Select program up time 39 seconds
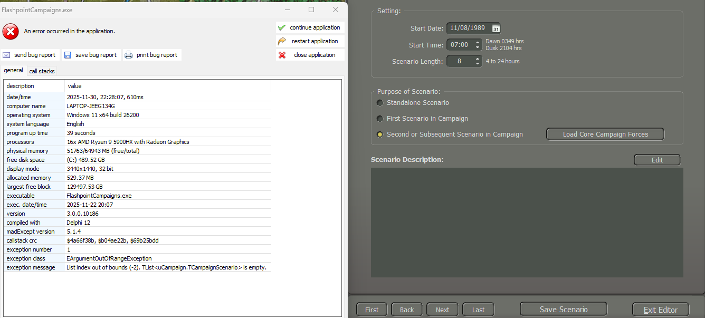 81,133
